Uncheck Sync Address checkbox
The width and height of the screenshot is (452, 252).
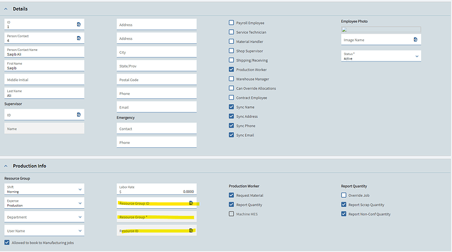point(231,116)
